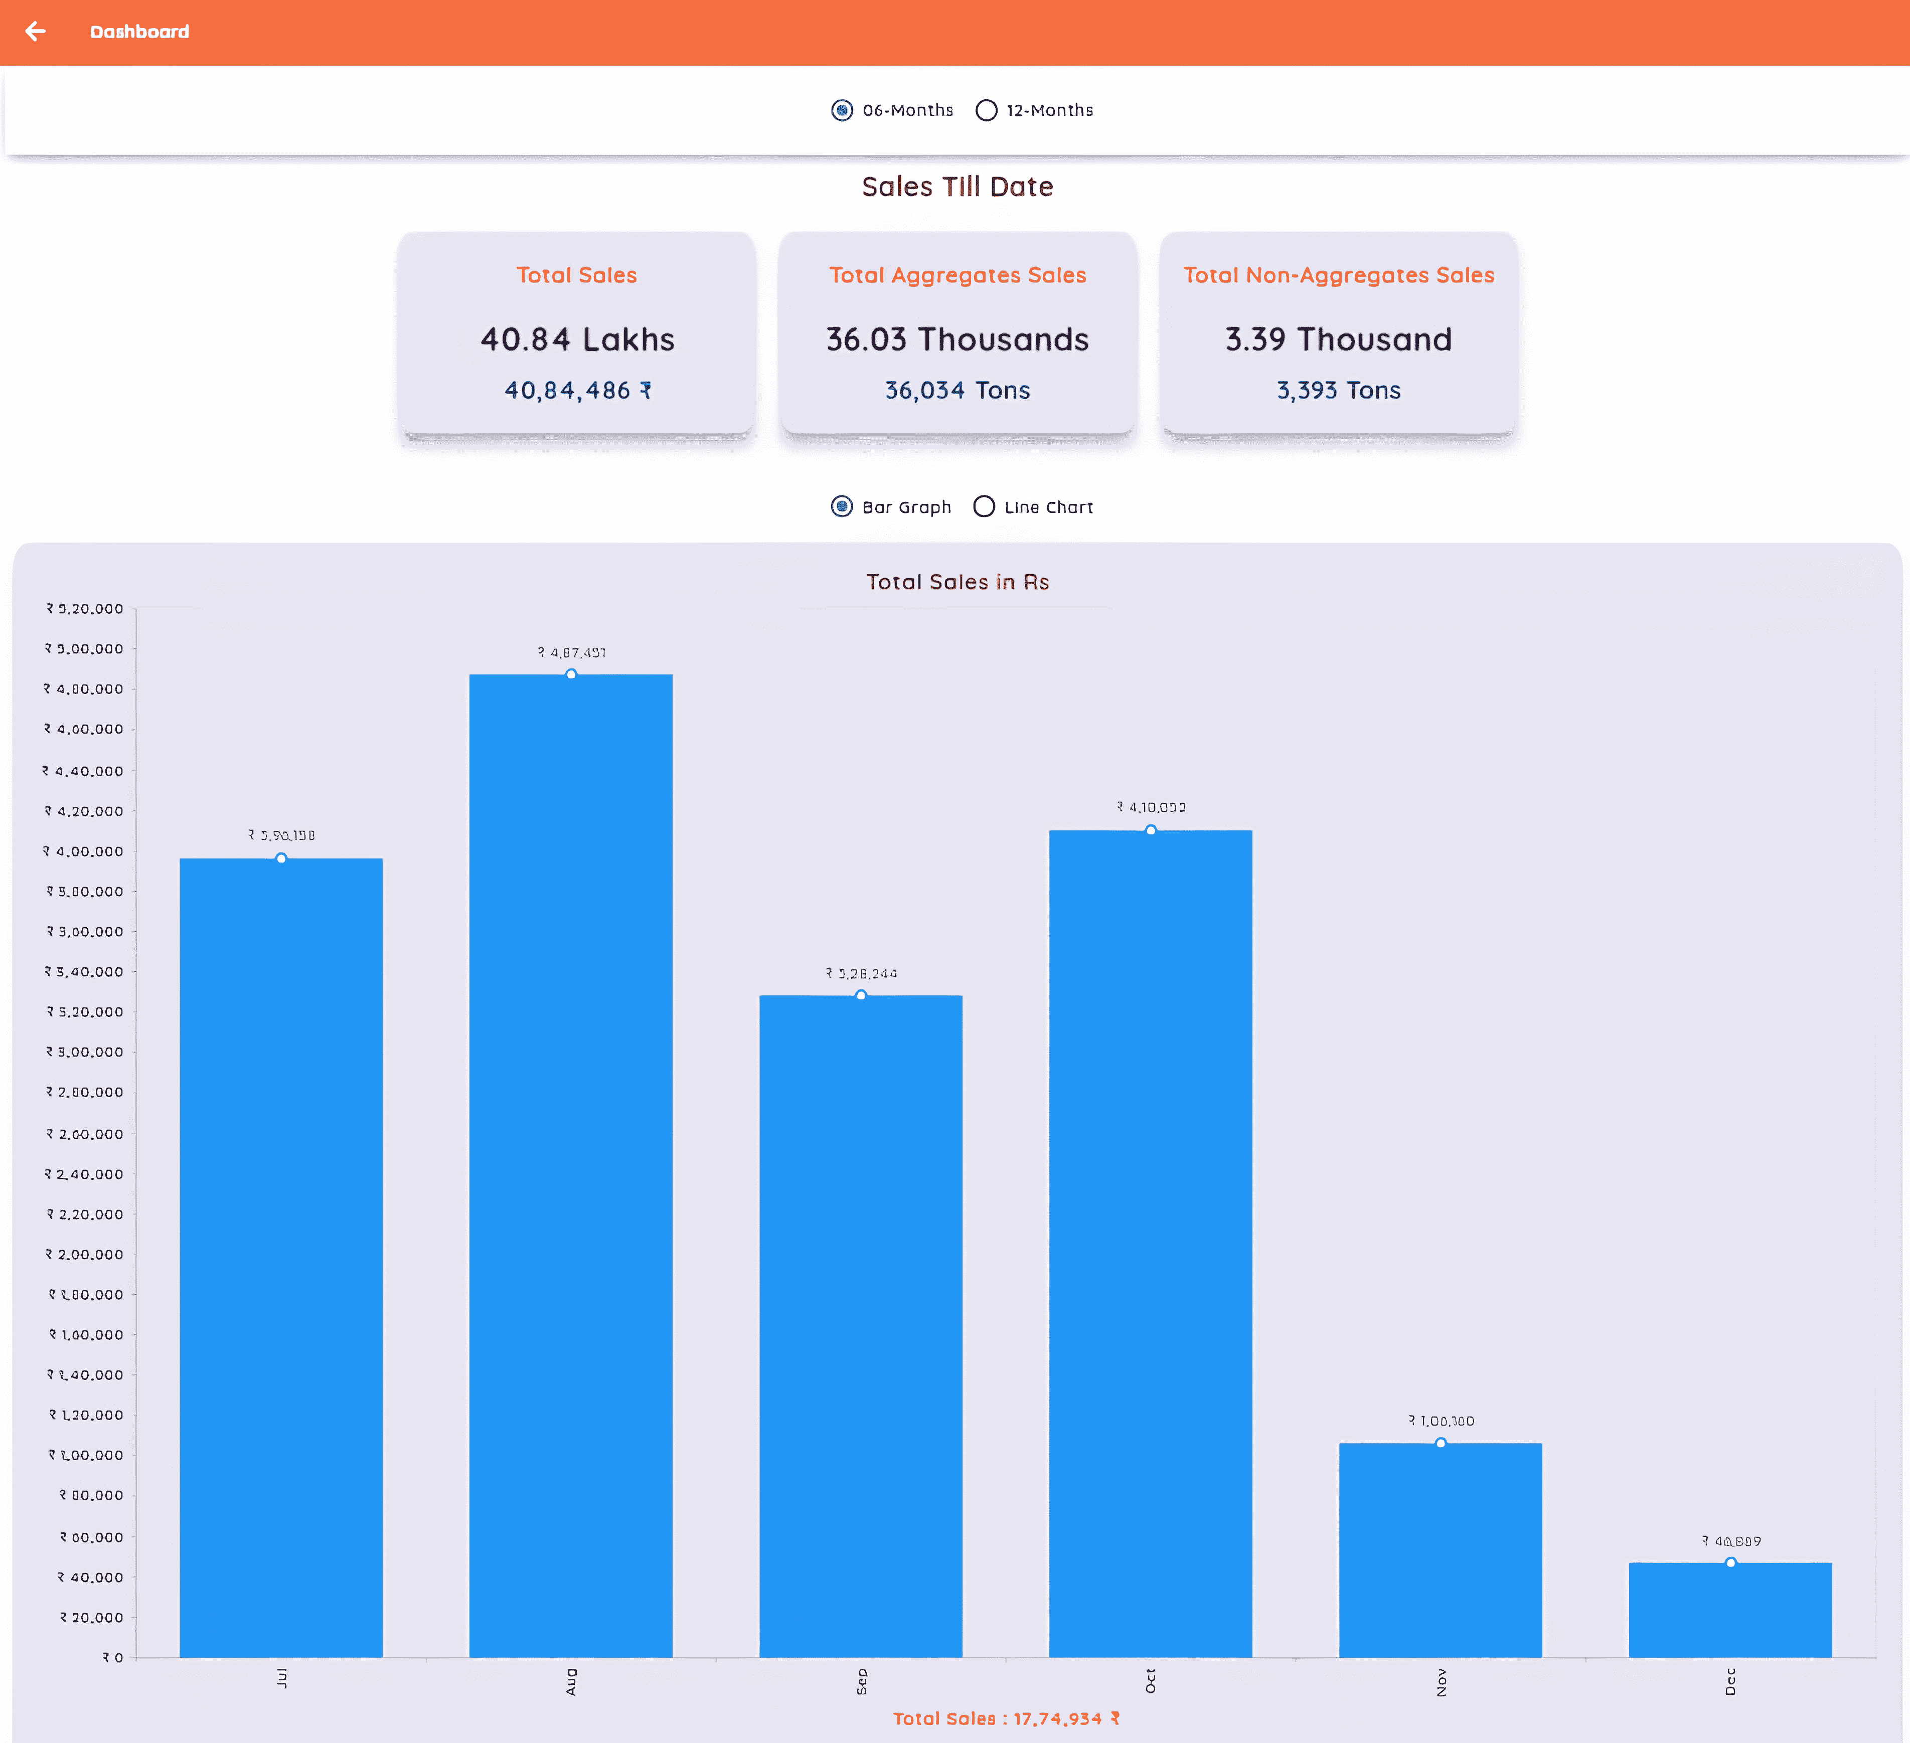Click the Nov sales bar
1910x1743 pixels.
tap(1441, 1550)
